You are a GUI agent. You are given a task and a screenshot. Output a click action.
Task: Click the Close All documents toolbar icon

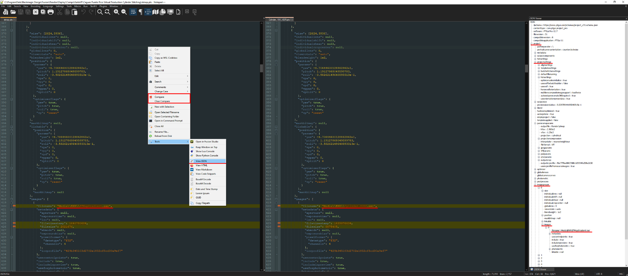tap(43, 12)
